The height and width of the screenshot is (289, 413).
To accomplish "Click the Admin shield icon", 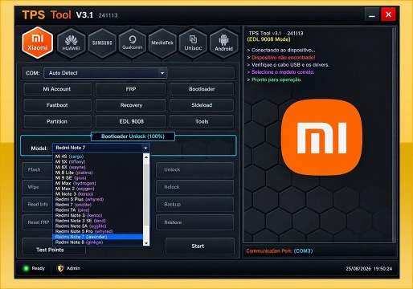I will (x=60, y=268).
